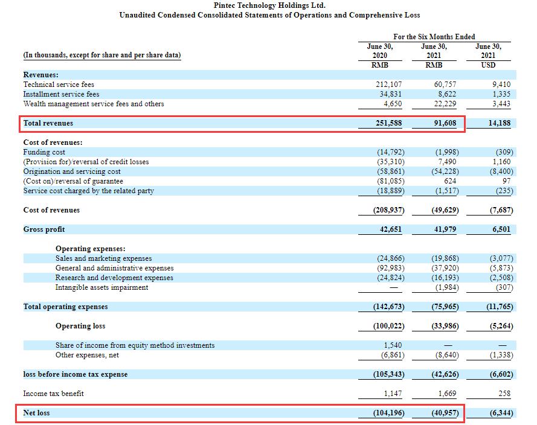
Task: Click the 'Other expenses, net' label
Action: 87,355
